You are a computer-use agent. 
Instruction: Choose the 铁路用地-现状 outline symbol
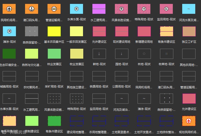[99, 76]
